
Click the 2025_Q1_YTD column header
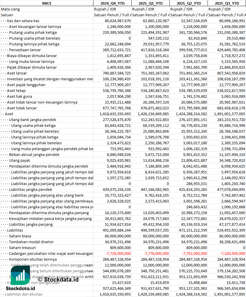tap(151, 3)
